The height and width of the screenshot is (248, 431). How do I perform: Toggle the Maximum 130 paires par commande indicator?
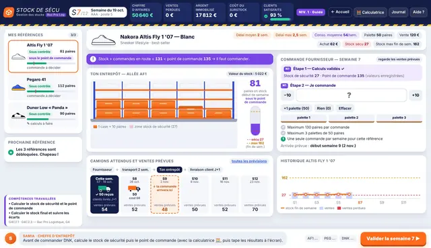(283, 127)
